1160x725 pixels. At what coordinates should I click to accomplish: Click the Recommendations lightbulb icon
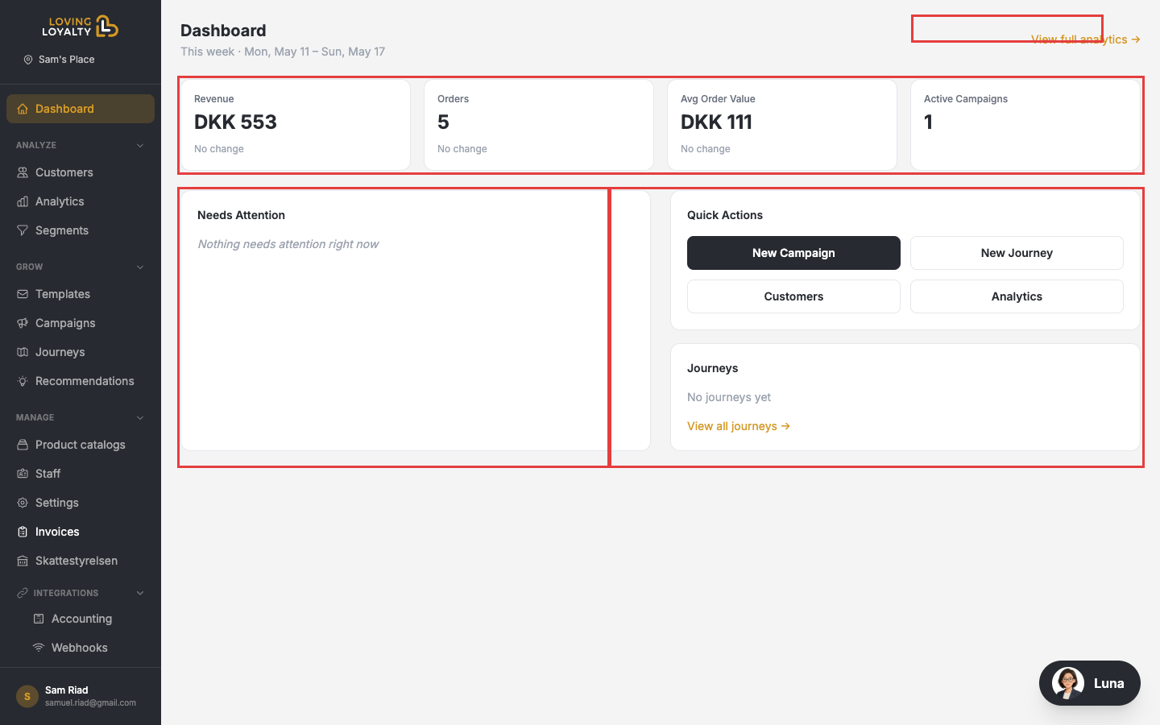click(23, 381)
